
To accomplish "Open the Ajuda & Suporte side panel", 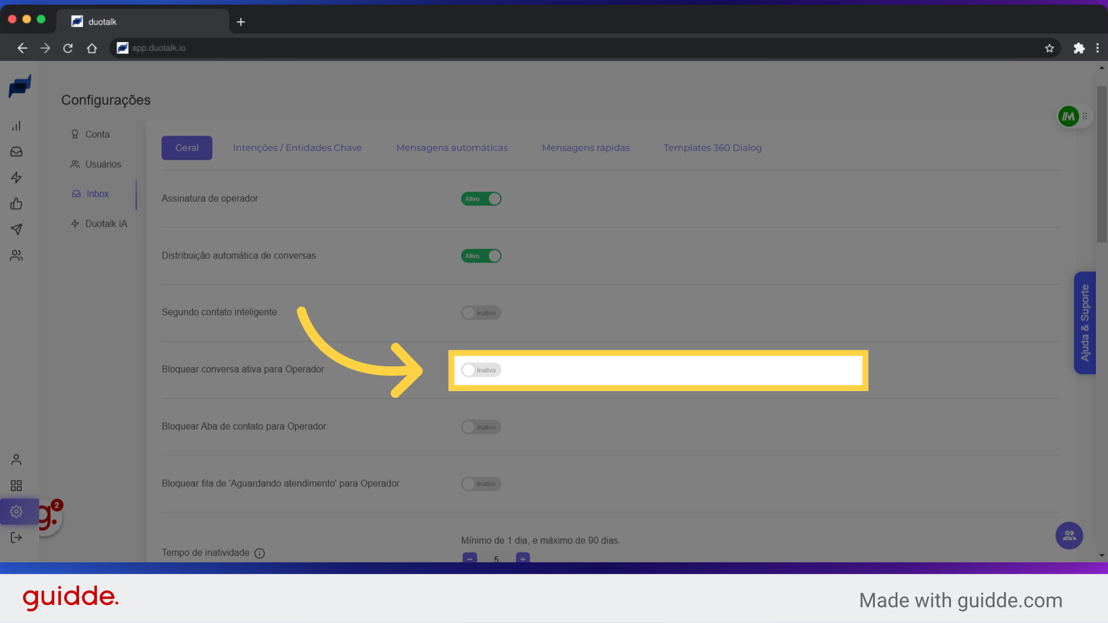I will (1084, 323).
